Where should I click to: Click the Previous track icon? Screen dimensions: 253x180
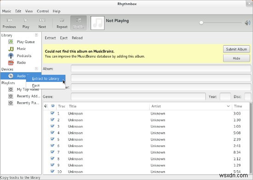(x=9, y=20)
